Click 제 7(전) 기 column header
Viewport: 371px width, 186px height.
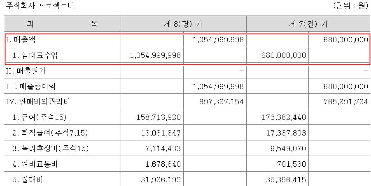[x=308, y=24]
